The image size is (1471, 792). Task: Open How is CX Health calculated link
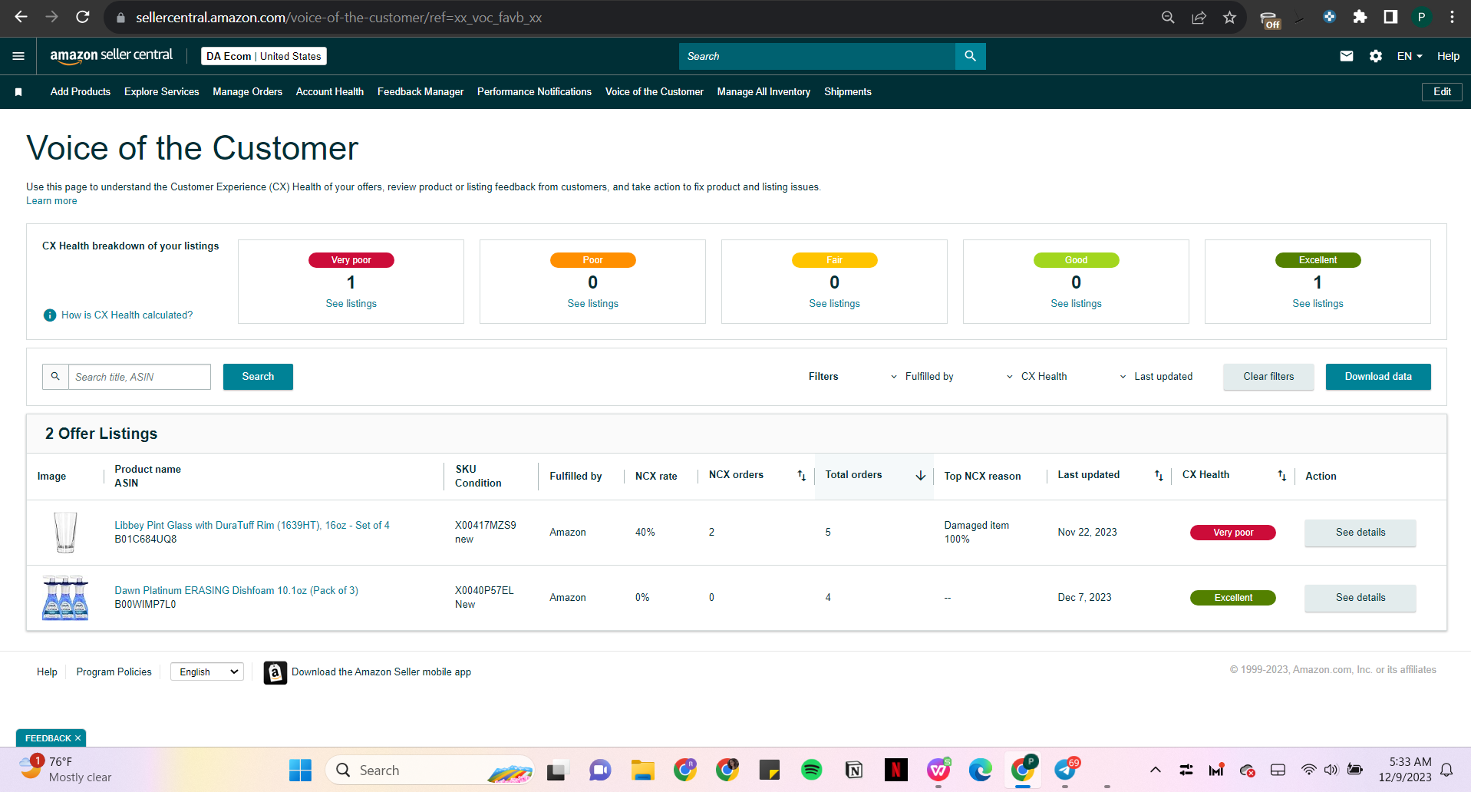point(127,315)
